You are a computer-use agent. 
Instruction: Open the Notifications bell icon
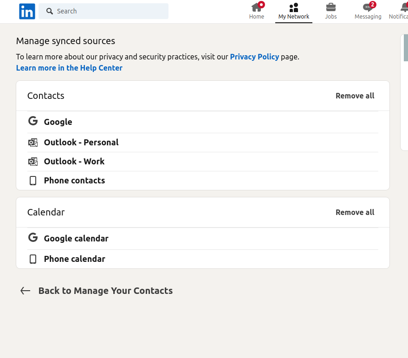[403, 7]
